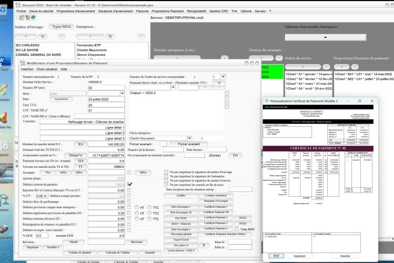Image resolution: width=394 pixels, height=263 pixels.
Task: Click Imprimer in the preview window
Action: pos(299,256)
